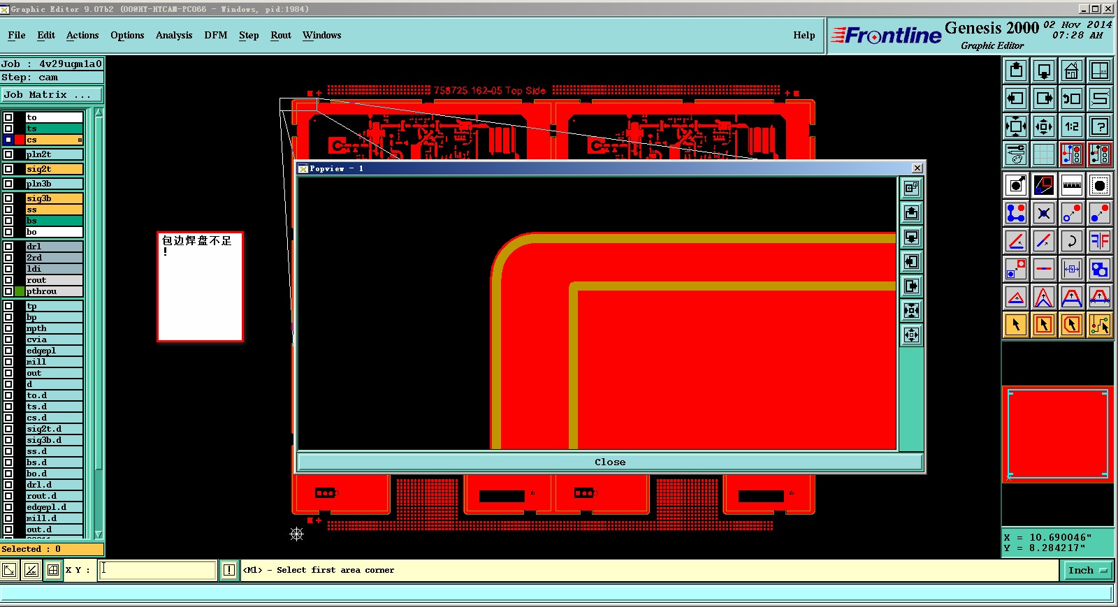
Task: Click the red overview thumbnail panel
Action: 1058,434
